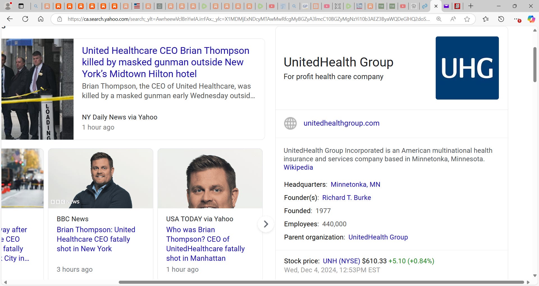The height and width of the screenshot is (286, 539).
Task: Open the UNH (NYSE) stock link
Action: (341, 261)
